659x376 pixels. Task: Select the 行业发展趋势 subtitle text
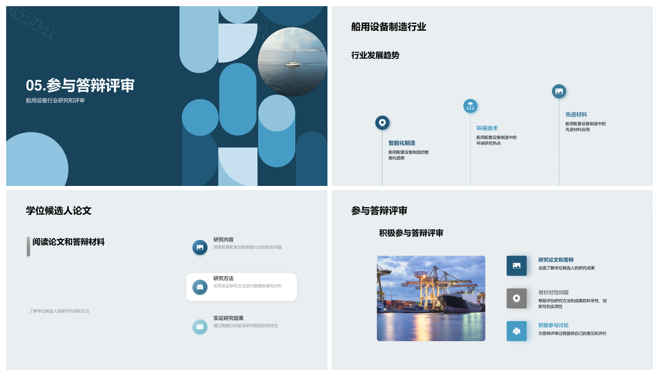point(375,55)
